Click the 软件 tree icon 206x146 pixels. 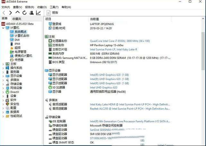7,100
